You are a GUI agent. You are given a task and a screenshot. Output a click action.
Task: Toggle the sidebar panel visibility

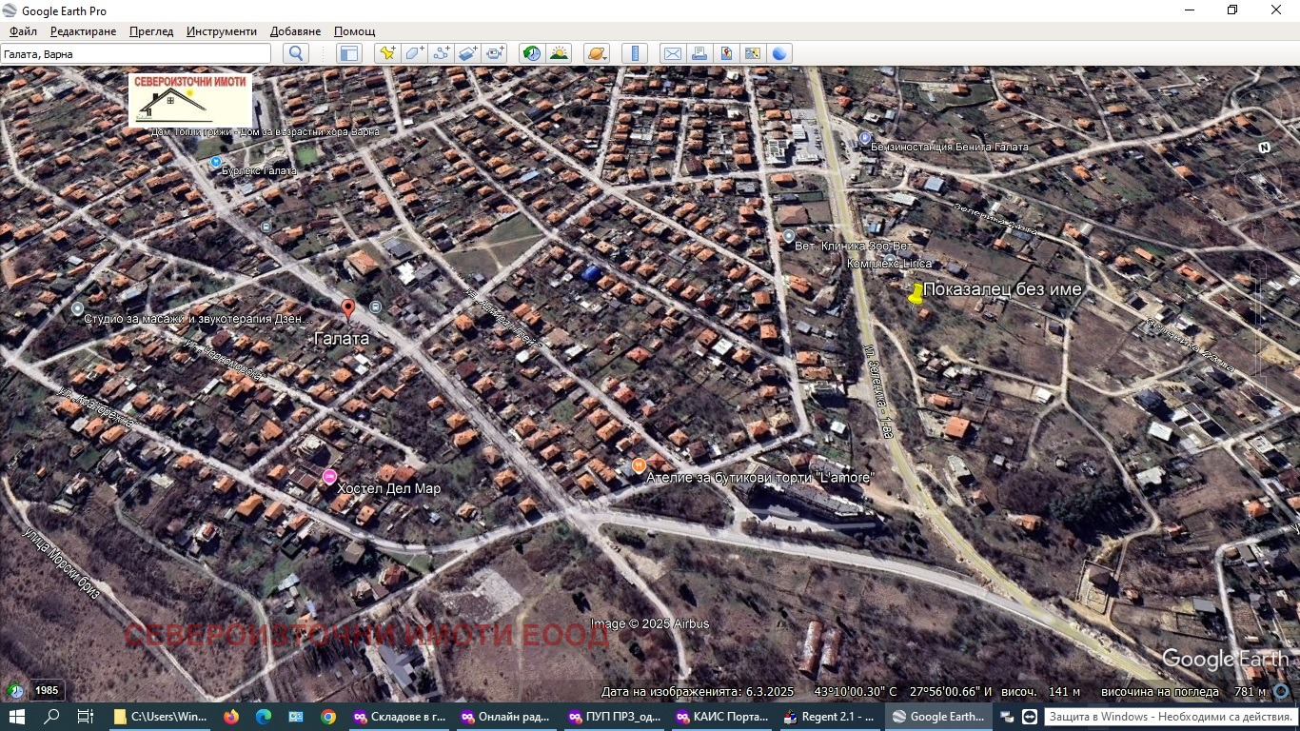pyautogui.click(x=349, y=53)
